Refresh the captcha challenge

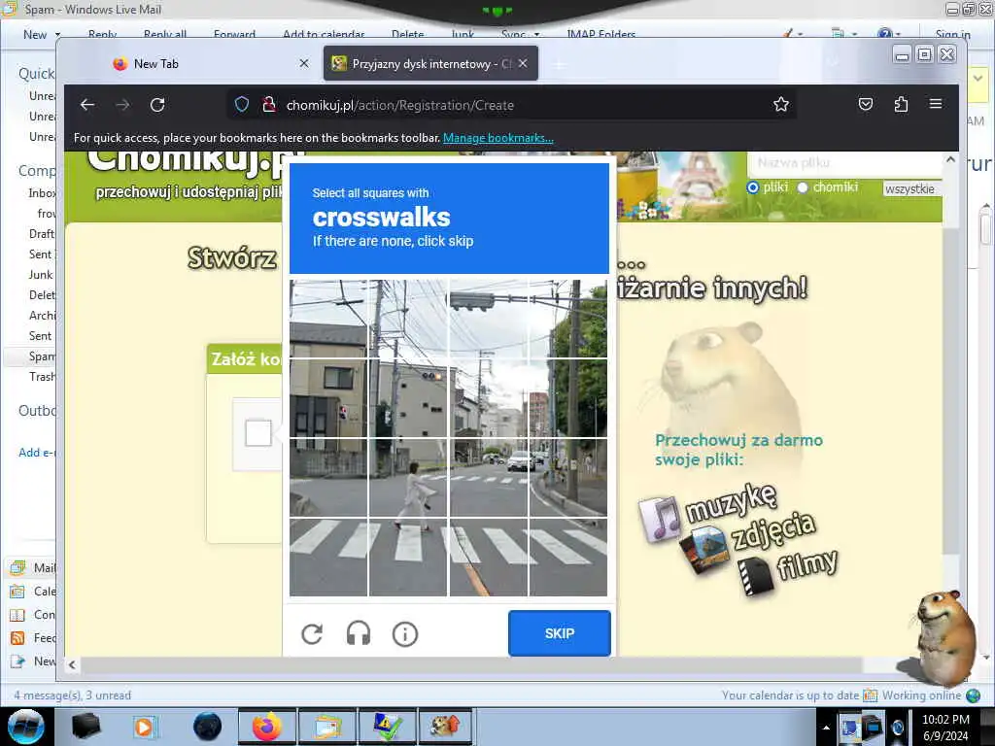point(312,633)
